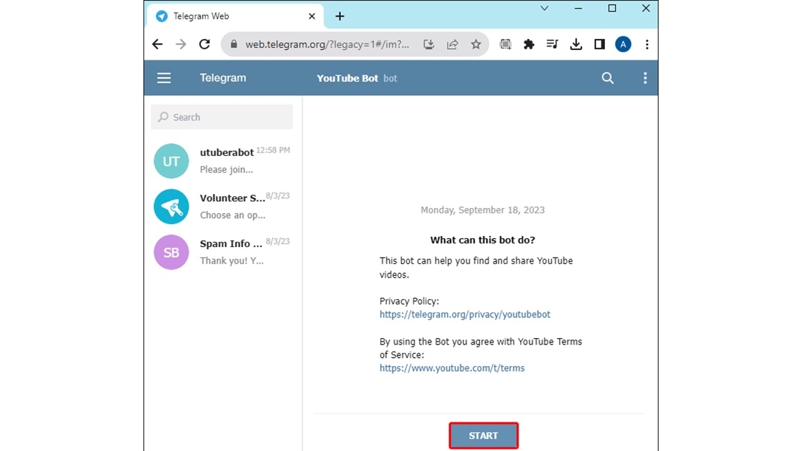
Task: Open the browser downloads icon
Action: click(576, 44)
